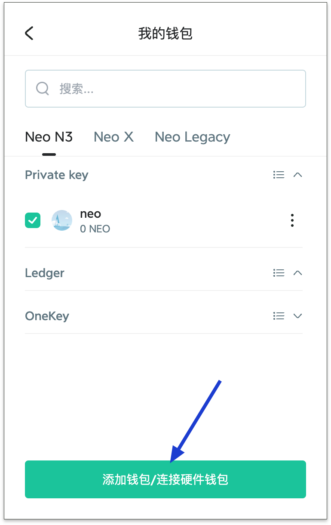Expand the OneKey section chevron
Viewport: 331px width, 525px height.
click(297, 316)
